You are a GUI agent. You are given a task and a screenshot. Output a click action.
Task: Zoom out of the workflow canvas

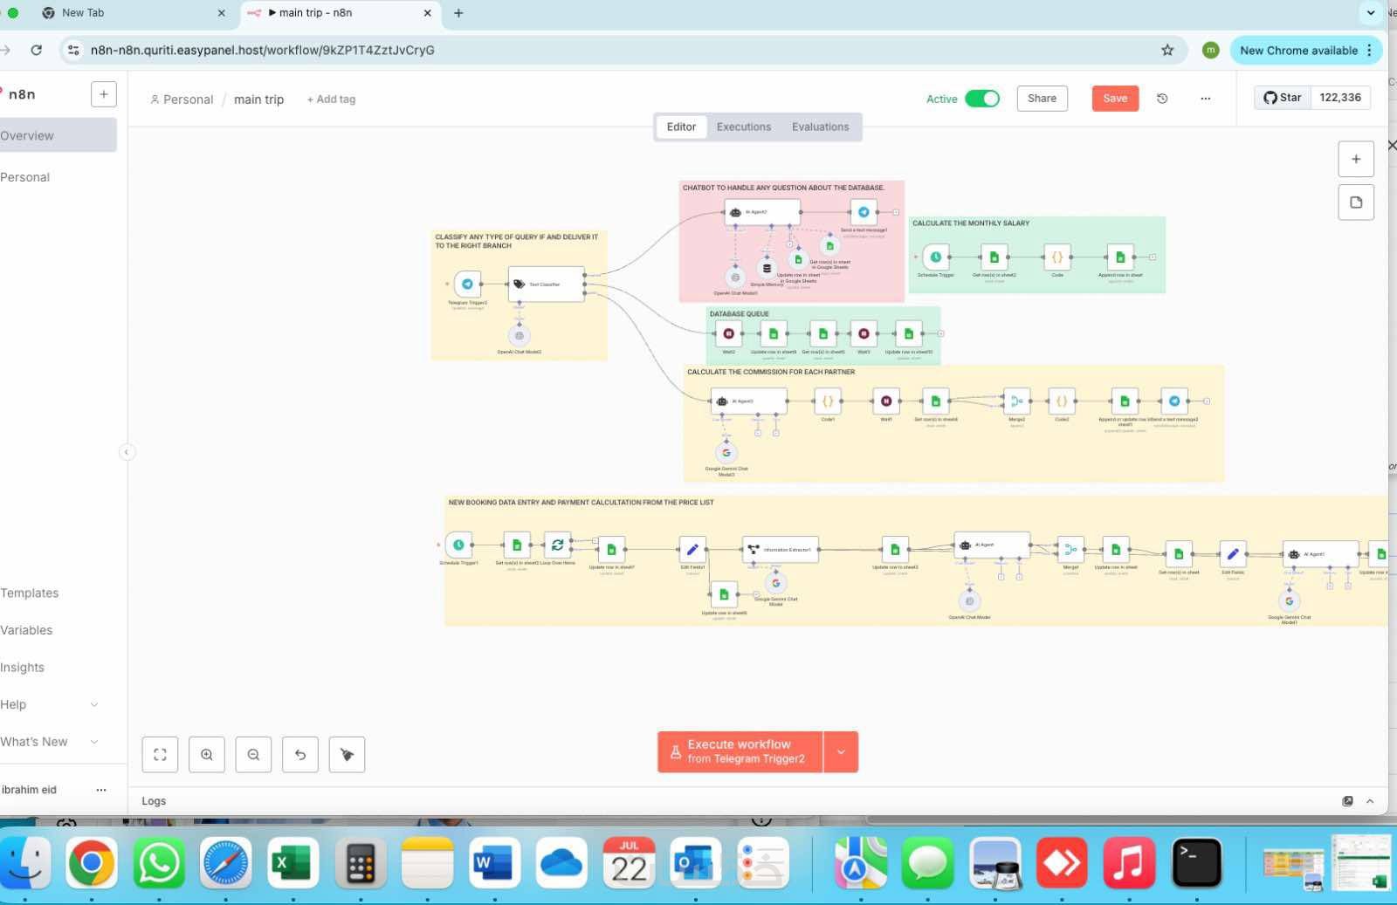pos(253,755)
